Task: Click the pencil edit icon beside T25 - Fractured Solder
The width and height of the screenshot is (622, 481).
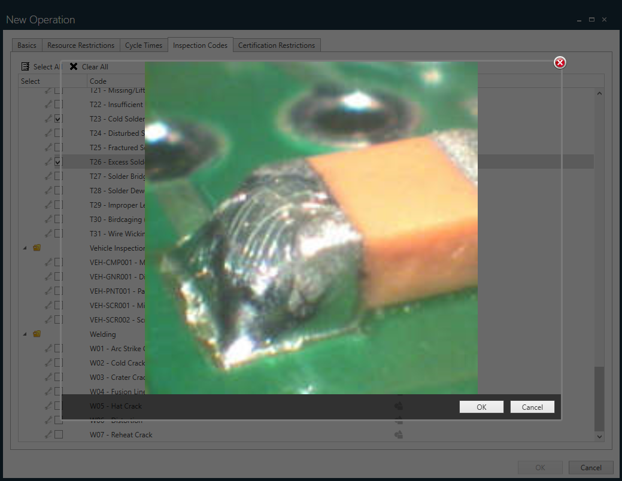Action: click(x=48, y=147)
